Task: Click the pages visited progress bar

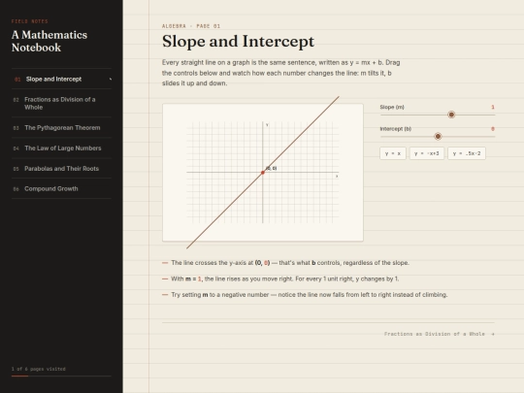Action: coord(61,376)
